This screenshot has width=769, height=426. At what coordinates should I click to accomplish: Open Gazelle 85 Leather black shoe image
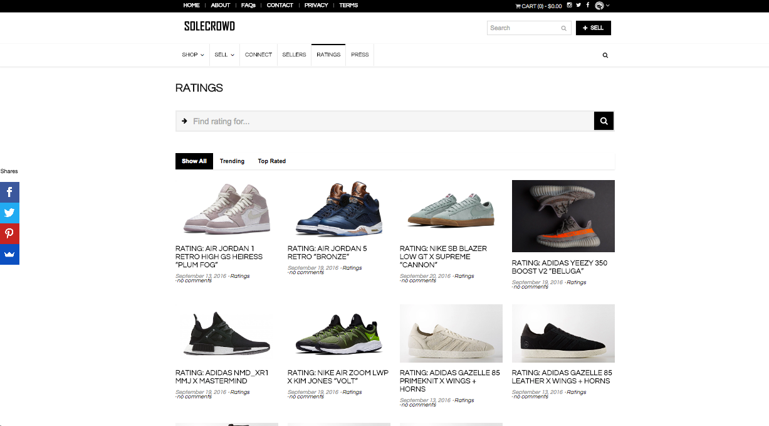(x=563, y=333)
